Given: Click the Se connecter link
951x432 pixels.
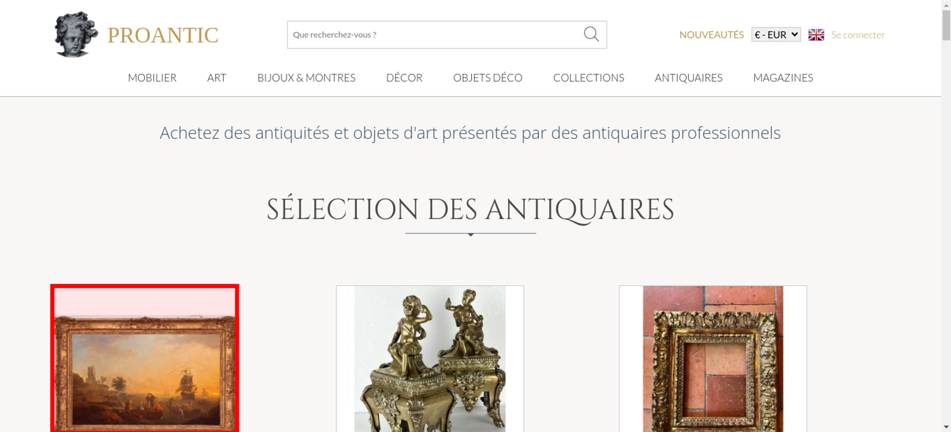Looking at the screenshot, I should (x=858, y=35).
